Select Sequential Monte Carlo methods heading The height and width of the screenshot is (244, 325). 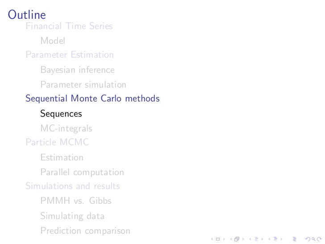coord(92,98)
